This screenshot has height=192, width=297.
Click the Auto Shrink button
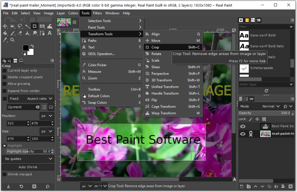pyautogui.click(x=28, y=167)
